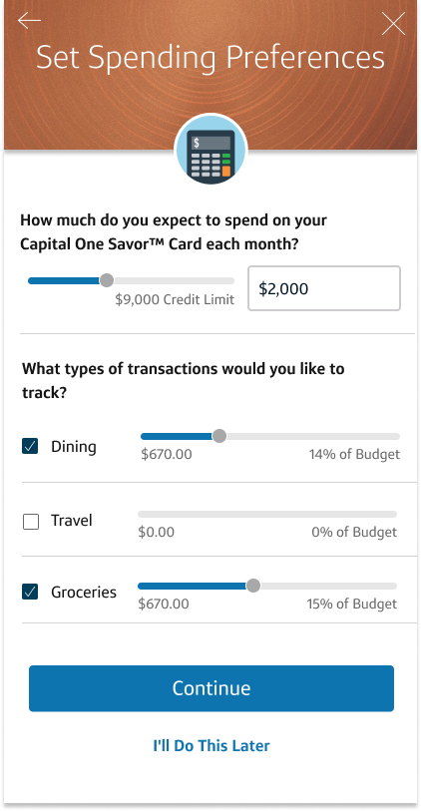The height and width of the screenshot is (811, 421).
Task: Click the $2,000 monthly spend input field
Action: tap(324, 288)
